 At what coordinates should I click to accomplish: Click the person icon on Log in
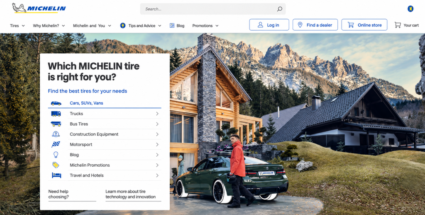pyautogui.click(x=260, y=25)
